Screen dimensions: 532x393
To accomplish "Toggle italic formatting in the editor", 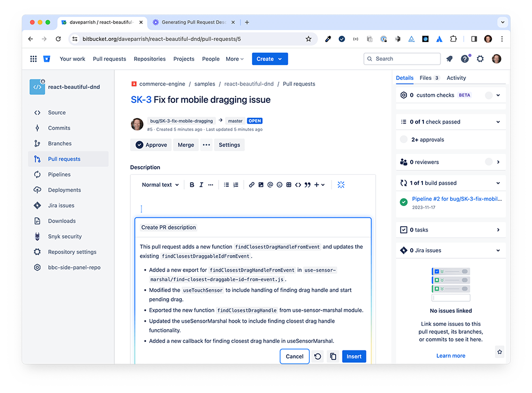I will point(201,185).
